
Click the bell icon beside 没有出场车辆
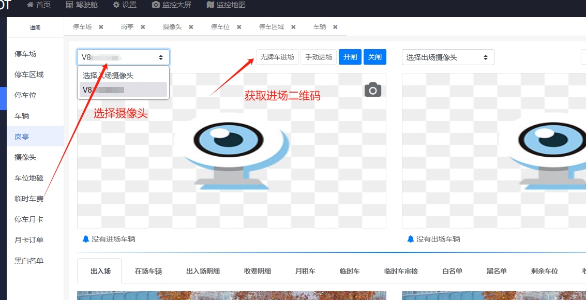tap(411, 239)
